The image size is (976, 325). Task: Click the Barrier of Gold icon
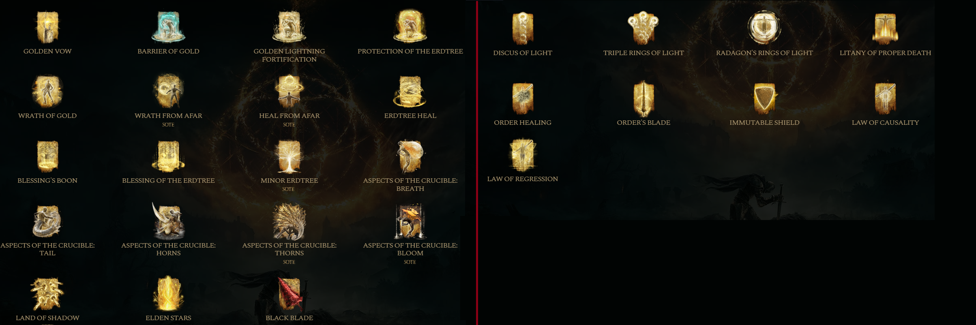(x=168, y=27)
